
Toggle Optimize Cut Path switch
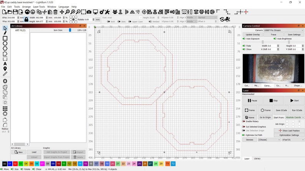(244, 135)
